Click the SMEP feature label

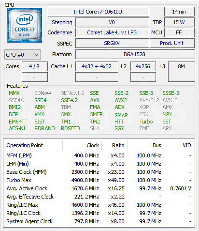click(96, 114)
